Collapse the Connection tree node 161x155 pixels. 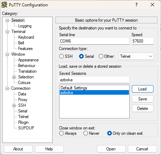tap(7, 88)
